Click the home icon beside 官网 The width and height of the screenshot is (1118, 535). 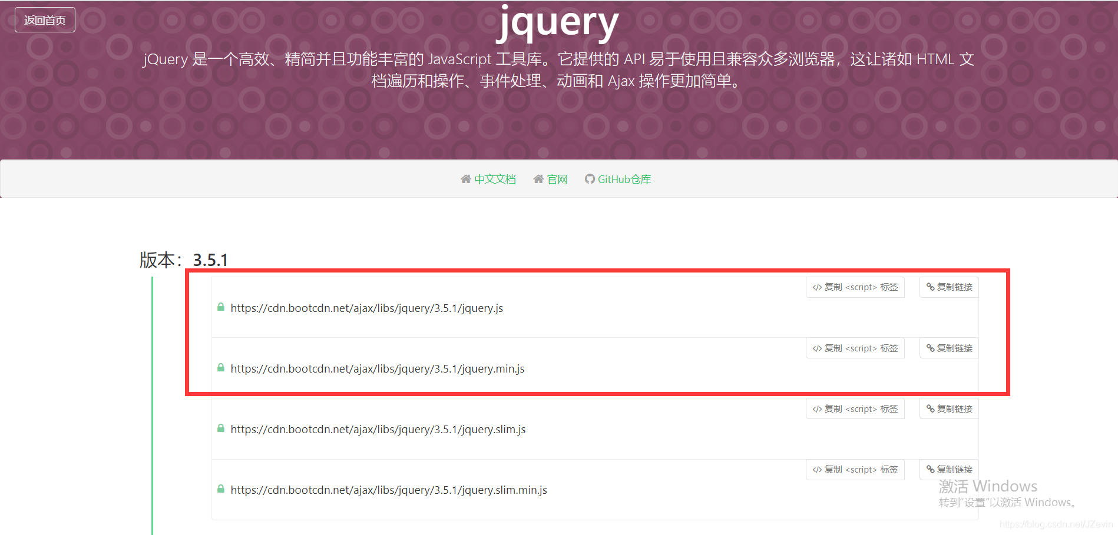(538, 179)
